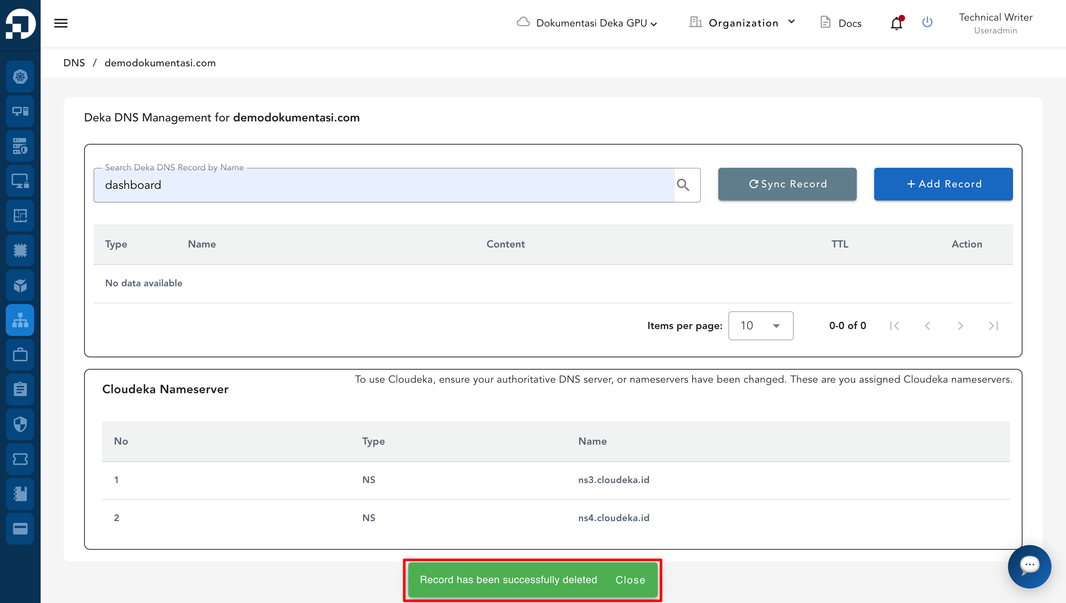The image size is (1066, 603).
Task: Dismiss the notification with Close
Action: (630, 580)
